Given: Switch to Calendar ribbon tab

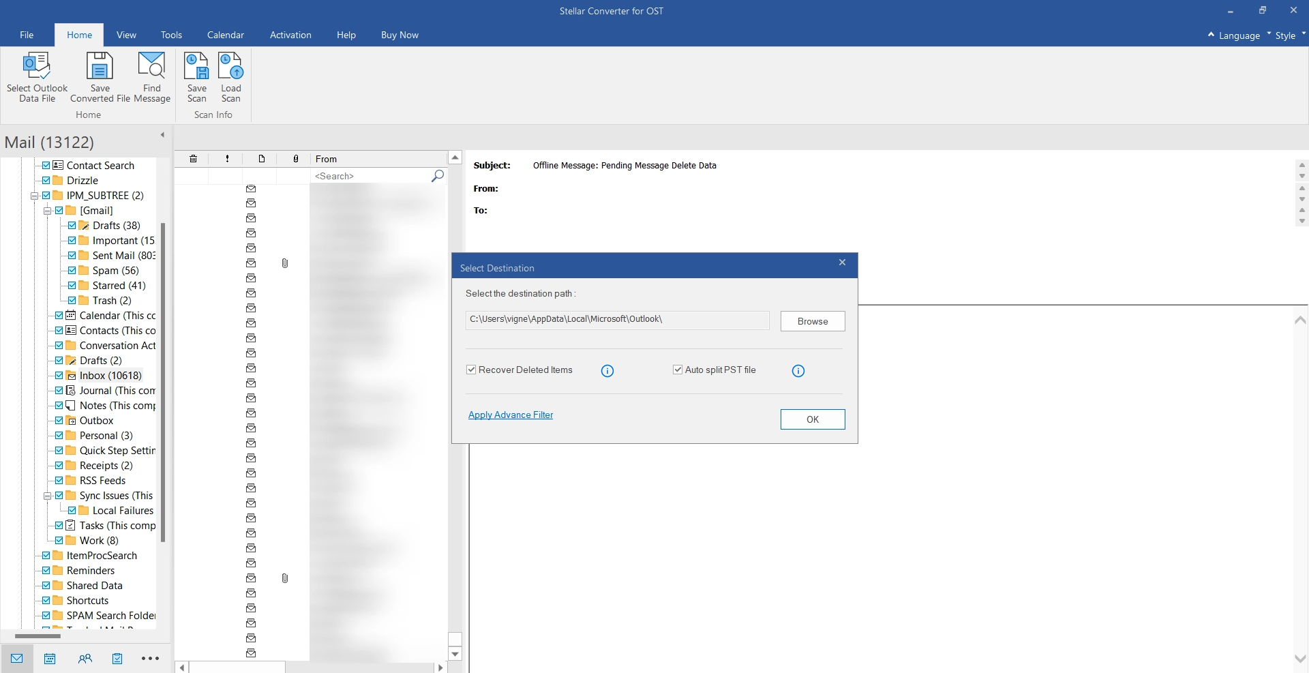Looking at the screenshot, I should [226, 35].
